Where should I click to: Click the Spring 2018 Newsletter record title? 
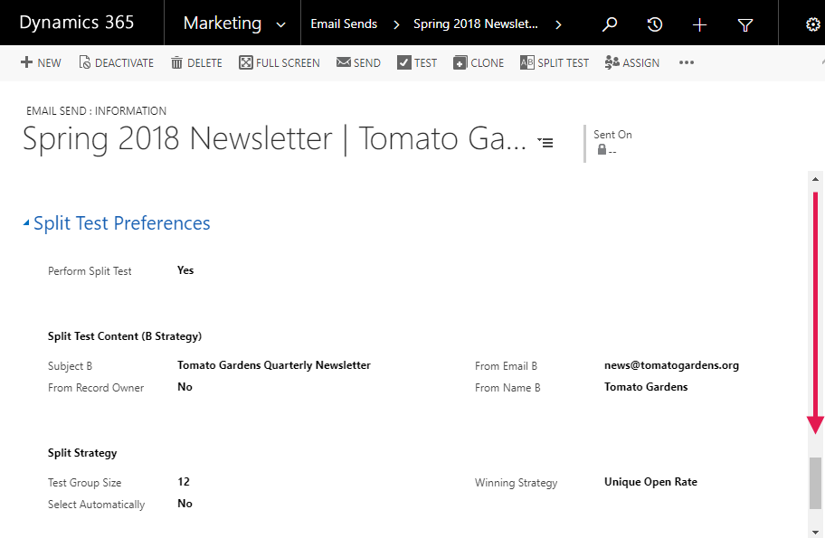[x=274, y=139]
